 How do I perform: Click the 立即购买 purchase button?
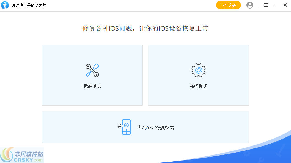click(228, 5)
